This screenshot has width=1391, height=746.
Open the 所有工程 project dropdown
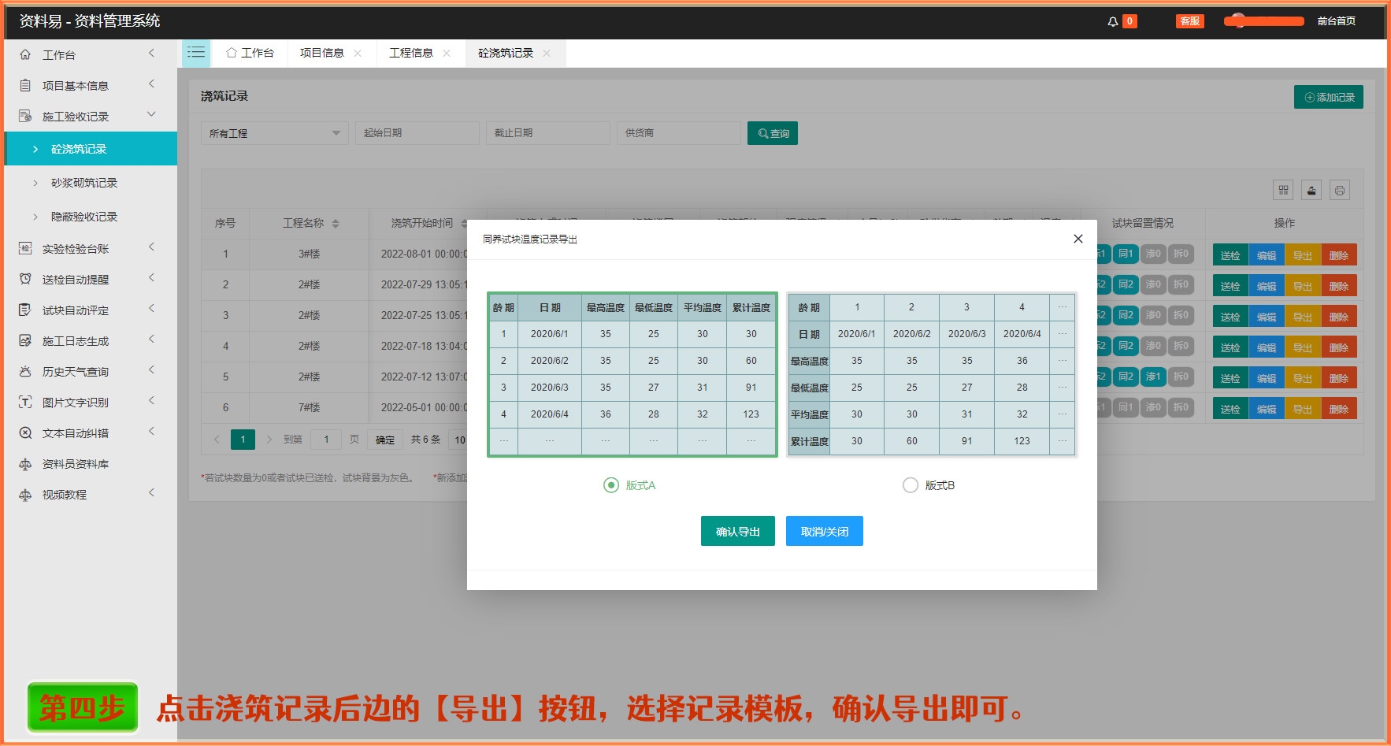point(274,133)
